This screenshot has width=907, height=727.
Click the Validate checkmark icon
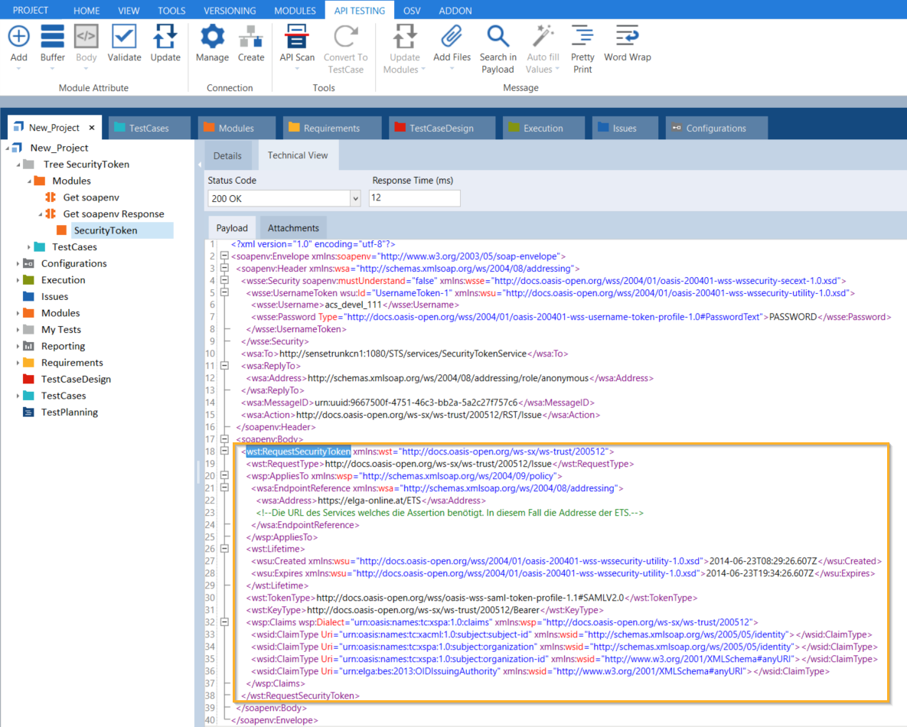(x=124, y=37)
